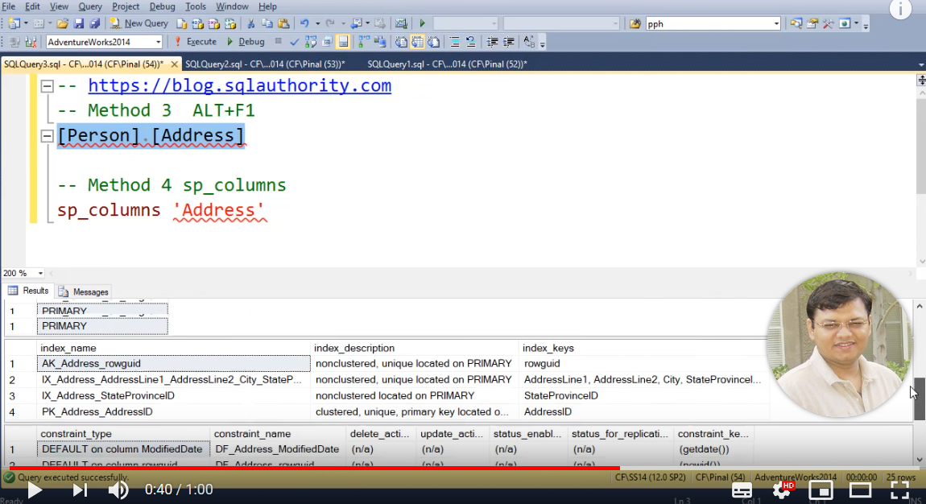Click the video info card button
This screenshot has width=926, height=504.
tap(900, 9)
